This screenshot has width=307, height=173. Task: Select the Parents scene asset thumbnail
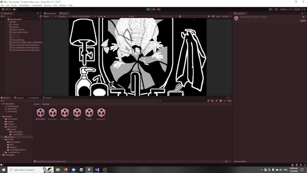click(x=89, y=112)
